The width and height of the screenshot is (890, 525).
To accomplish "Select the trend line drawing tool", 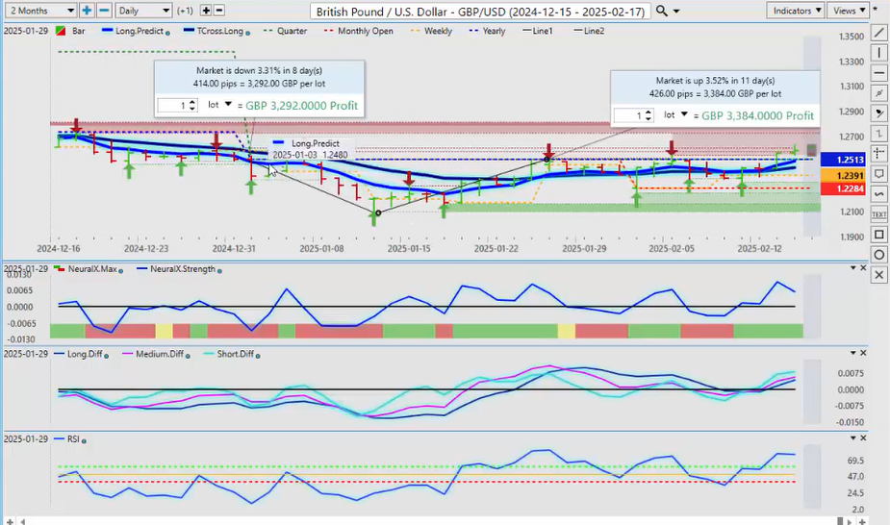I will pyautogui.click(x=878, y=33).
